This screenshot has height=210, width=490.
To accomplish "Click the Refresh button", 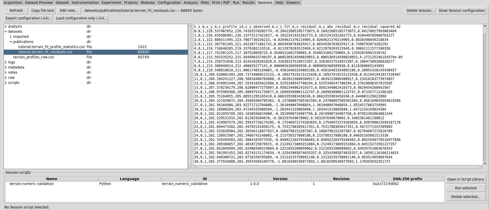I will 16,10.
